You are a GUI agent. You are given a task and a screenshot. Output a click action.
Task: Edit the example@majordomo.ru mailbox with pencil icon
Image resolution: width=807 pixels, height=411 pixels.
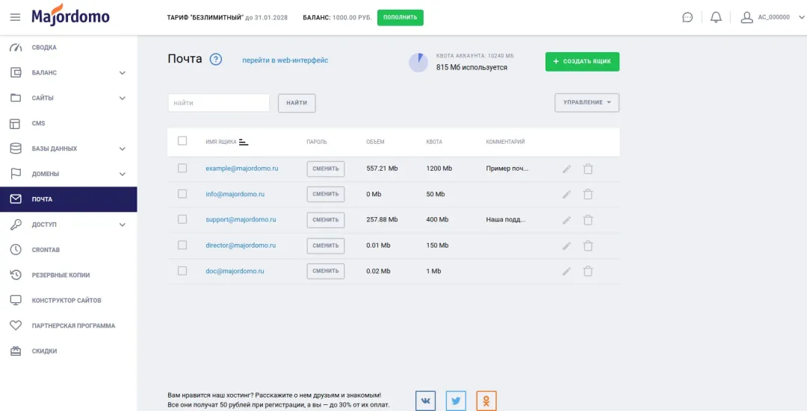point(566,169)
